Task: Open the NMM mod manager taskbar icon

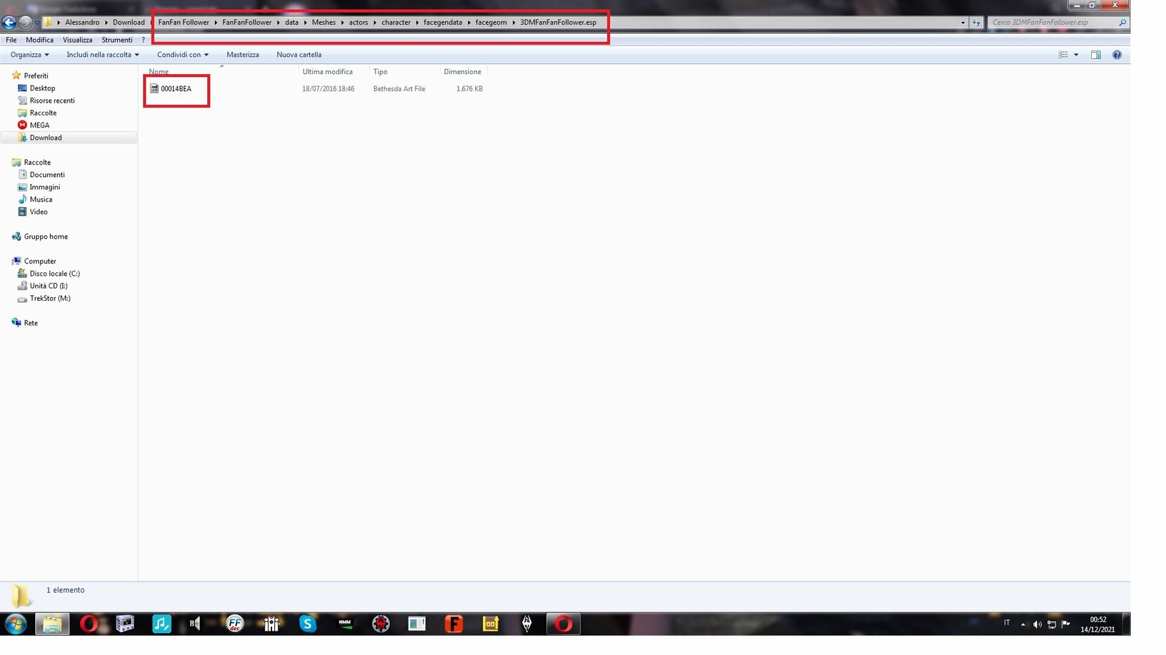Action: point(345,623)
